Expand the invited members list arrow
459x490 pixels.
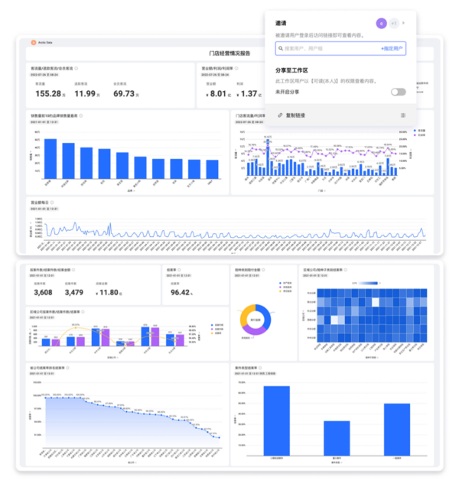pos(404,23)
